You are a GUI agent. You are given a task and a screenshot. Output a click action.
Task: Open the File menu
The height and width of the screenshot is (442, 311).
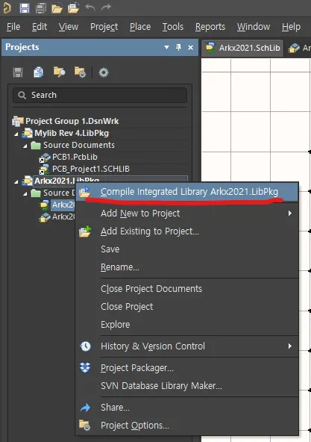[x=13, y=27]
